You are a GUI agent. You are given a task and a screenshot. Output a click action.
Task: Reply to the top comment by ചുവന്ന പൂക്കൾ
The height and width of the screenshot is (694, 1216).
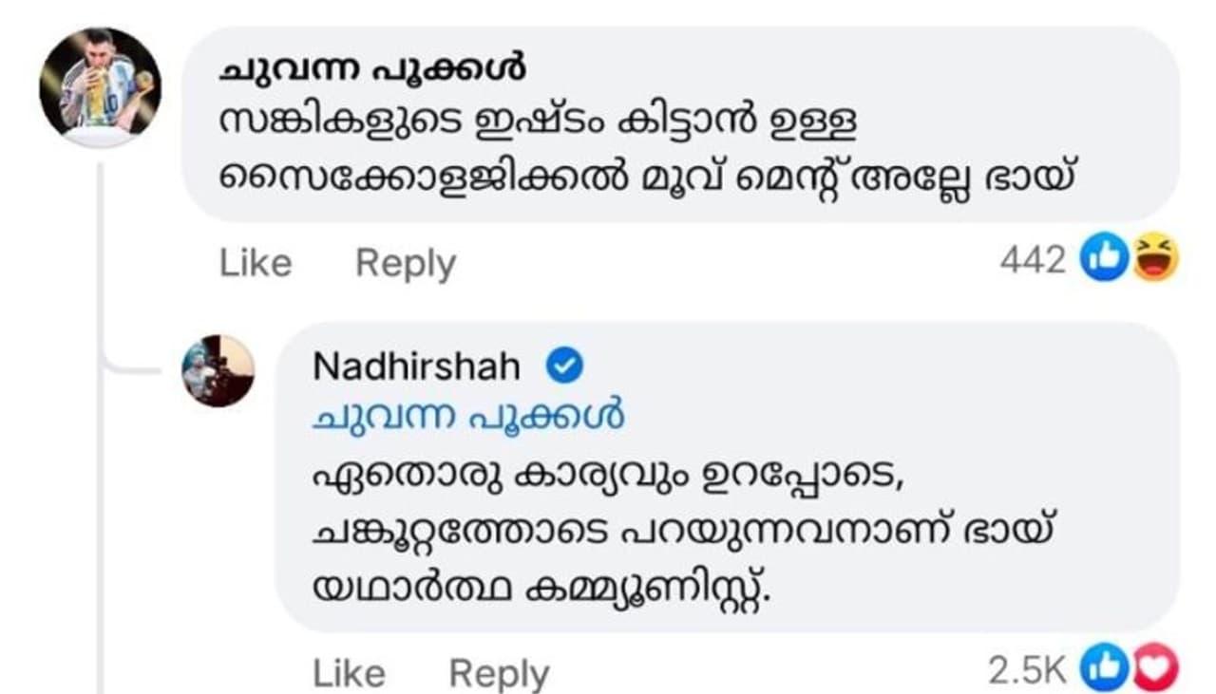406,263
